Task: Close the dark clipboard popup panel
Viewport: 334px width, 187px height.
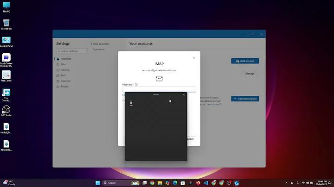Action: [x=184, y=95]
